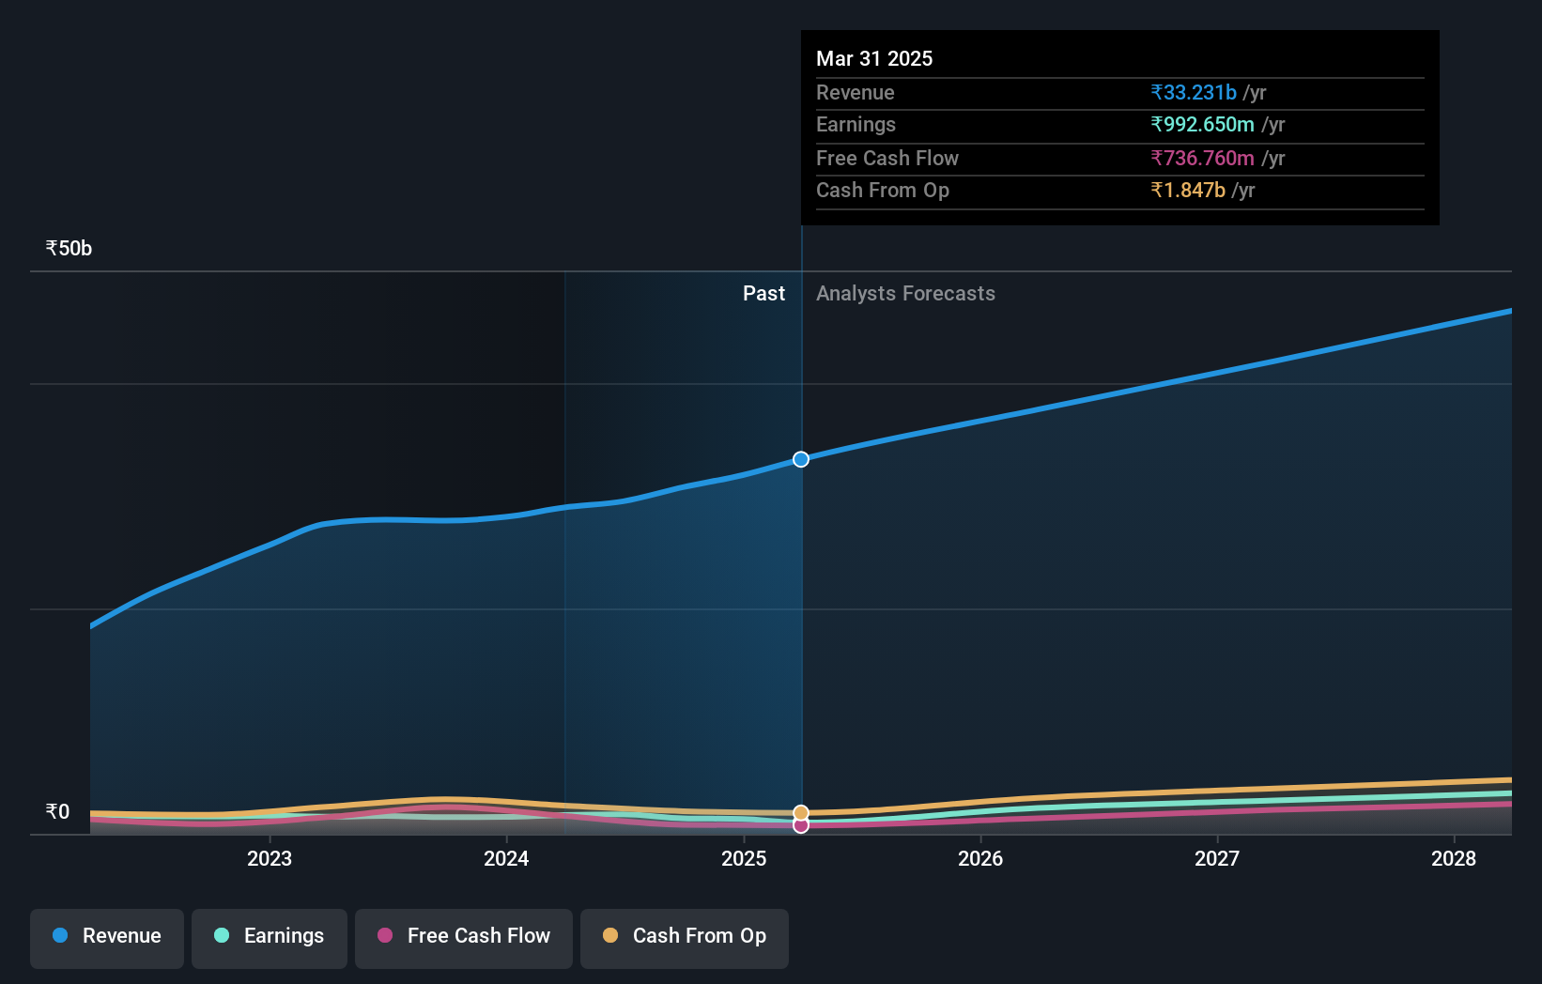Click the ₹1.847b cash from op value

click(x=1188, y=190)
